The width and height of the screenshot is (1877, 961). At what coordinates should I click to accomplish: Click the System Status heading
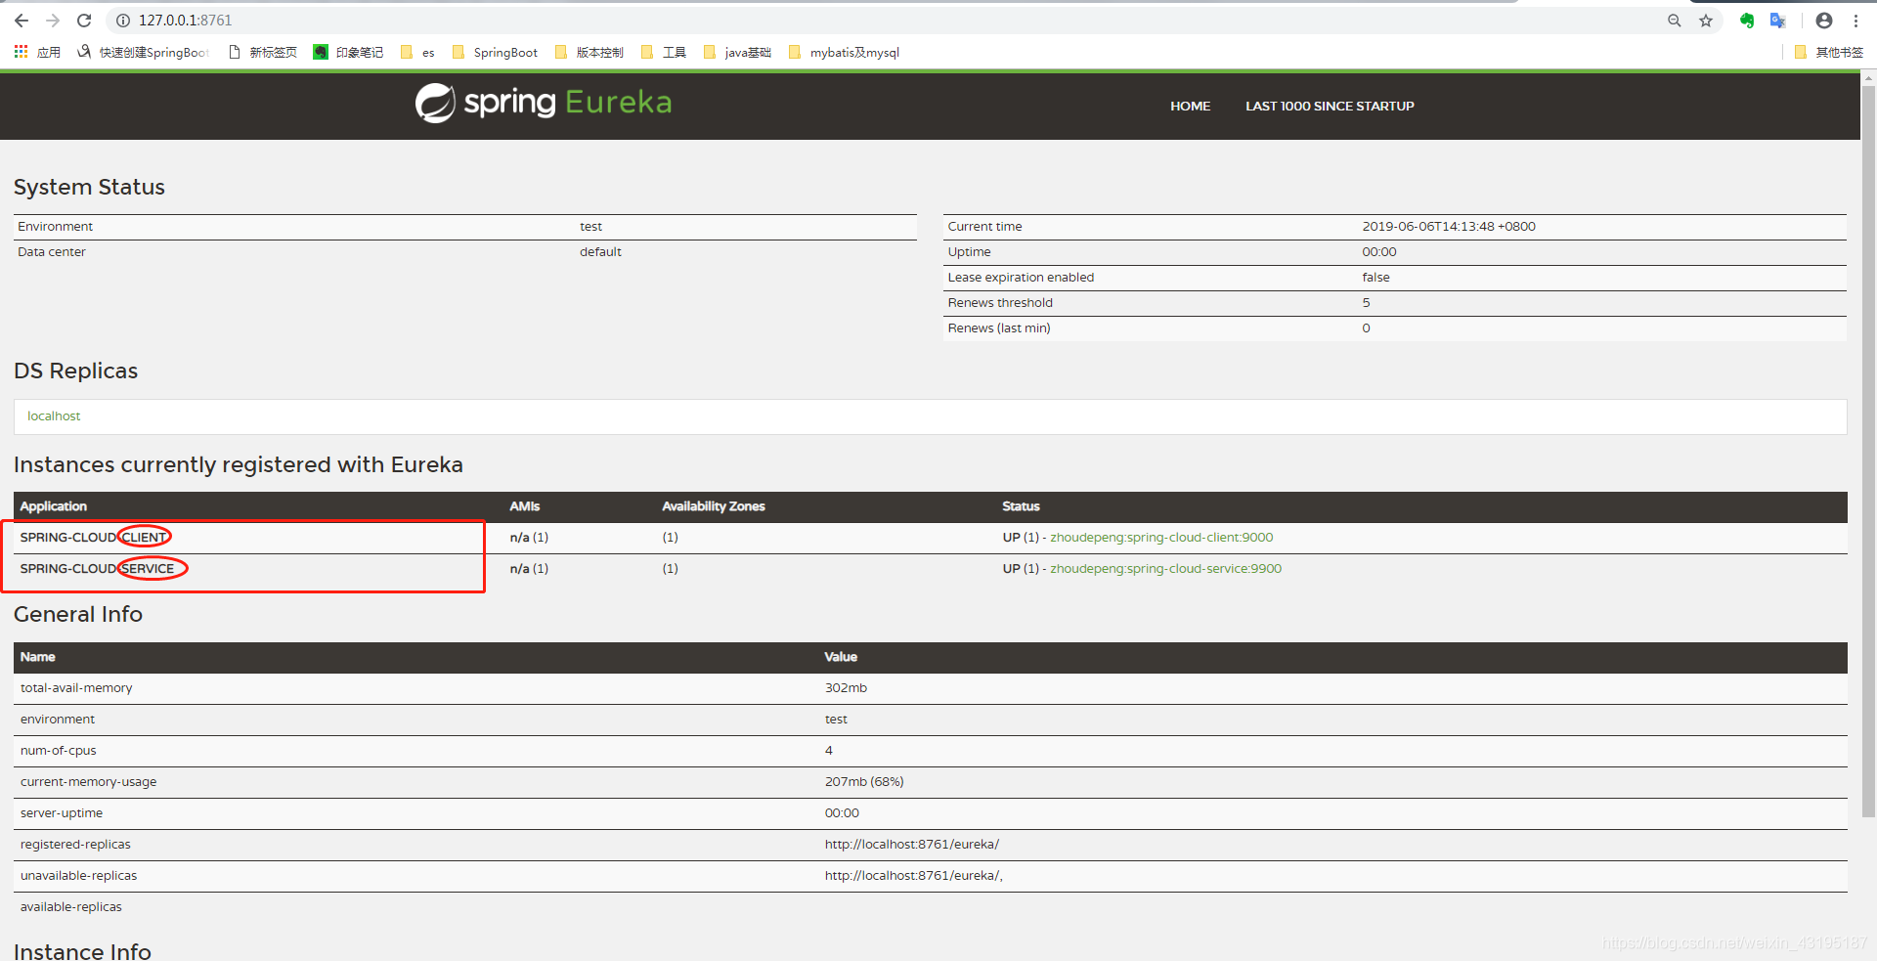[89, 187]
